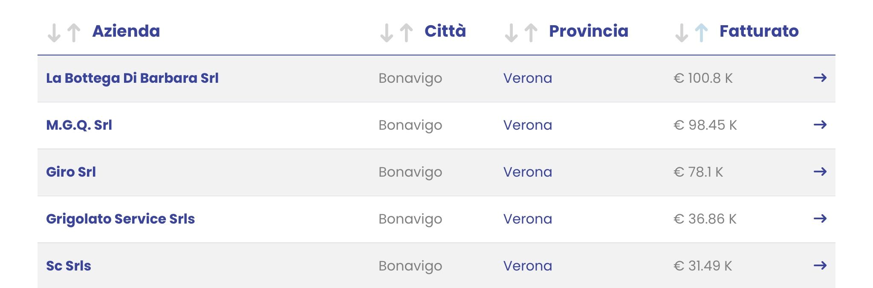Open M.G.Q. Srl company link
The image size is (873, 288).
(x=79, y=125)
